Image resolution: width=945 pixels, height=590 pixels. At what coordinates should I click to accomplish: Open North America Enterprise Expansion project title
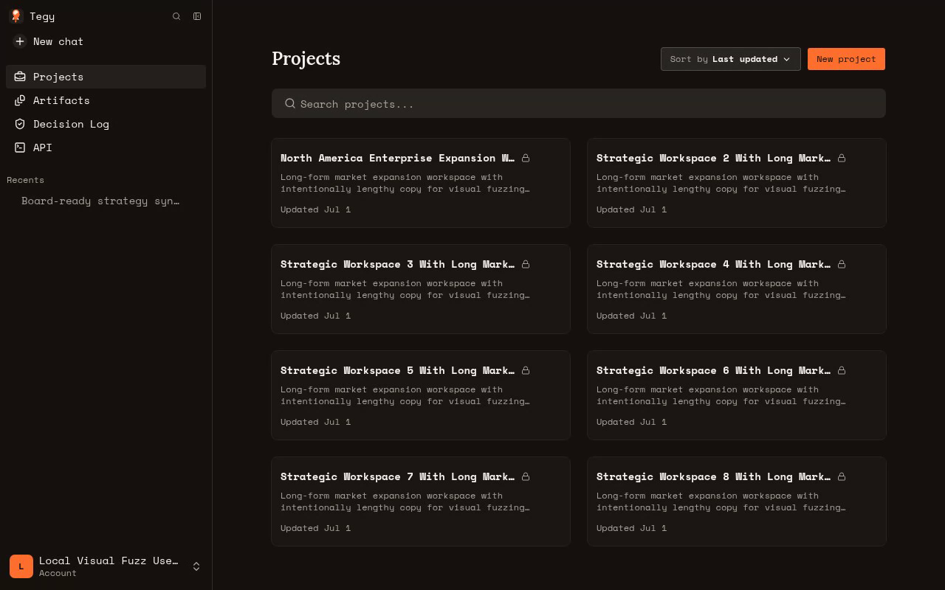click(x=398, y=158)
